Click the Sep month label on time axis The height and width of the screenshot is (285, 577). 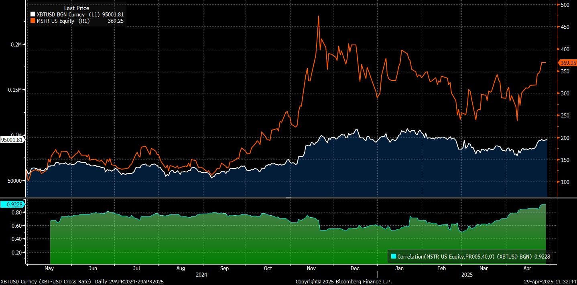(224, 269)
